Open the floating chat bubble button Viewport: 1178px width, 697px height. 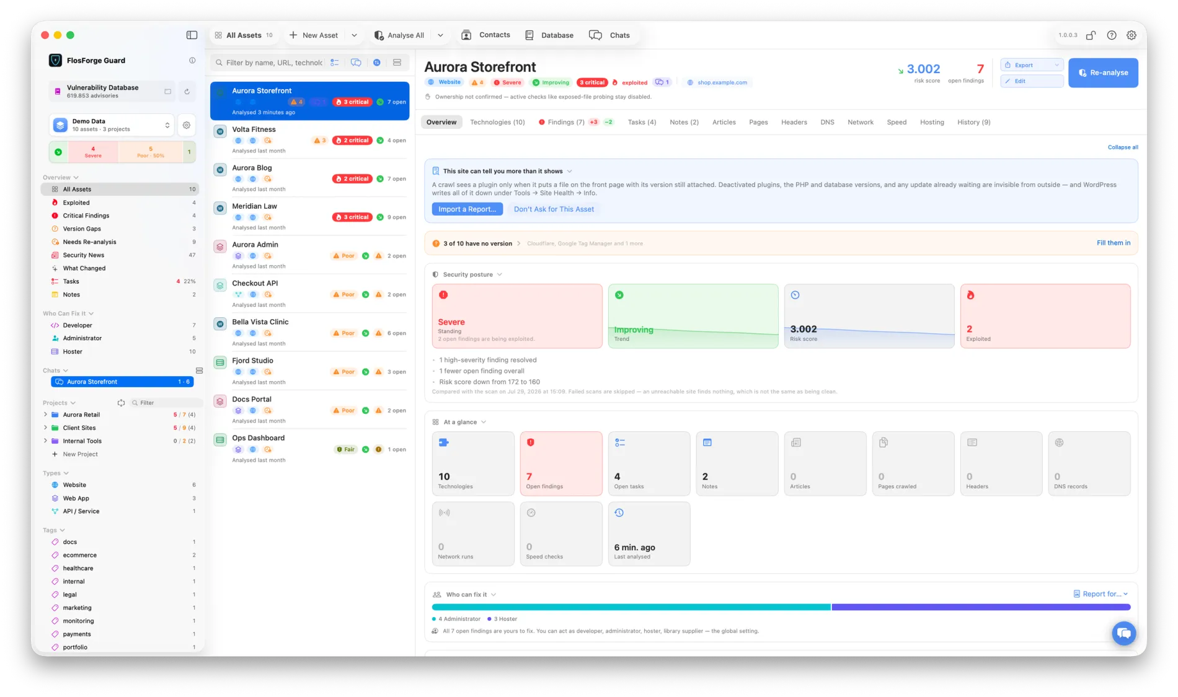[x=1123, y=633]
